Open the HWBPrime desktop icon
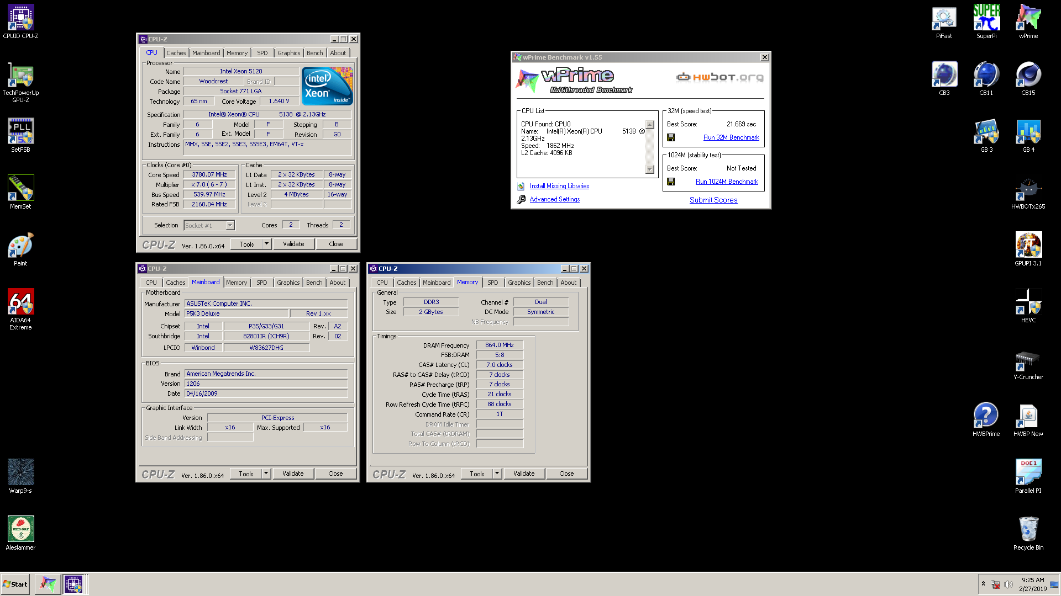Image resolution: width=1061 pixels, height=596 pixels. coord(986,420)
